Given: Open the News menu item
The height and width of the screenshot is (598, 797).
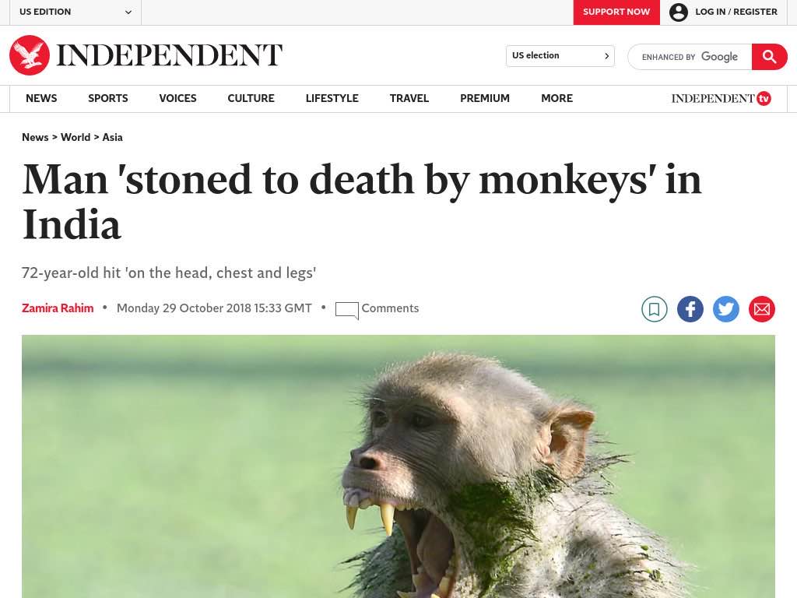Looking at the screenshot, I should (x=41, y=98).
